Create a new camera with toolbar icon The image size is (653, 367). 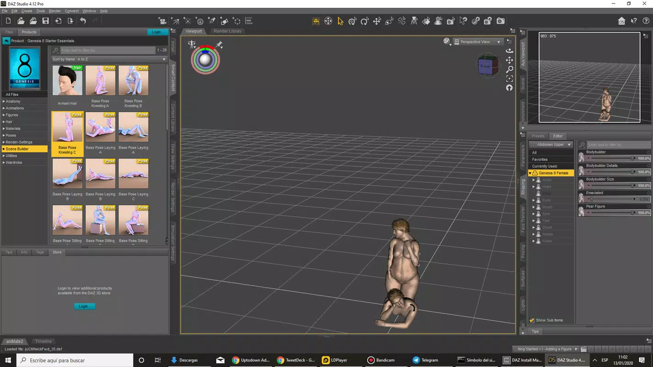coord(162,21)
